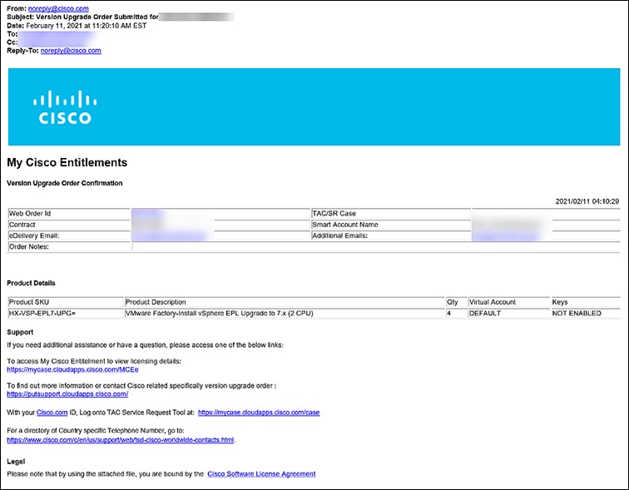Click the Order Notes label

click(29, 247)
